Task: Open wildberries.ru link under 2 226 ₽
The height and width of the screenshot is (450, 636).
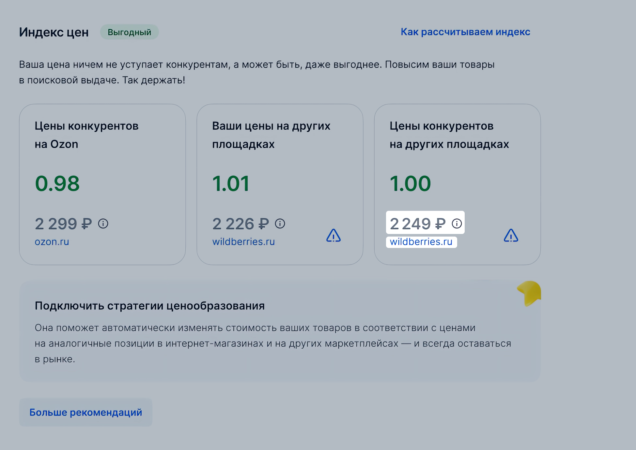Action: [x=243, y=242]
